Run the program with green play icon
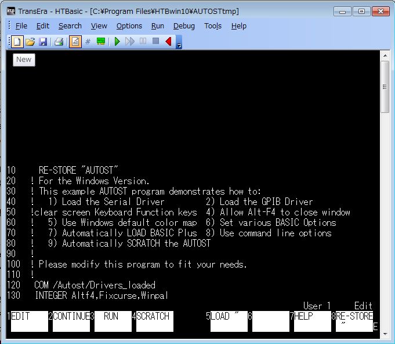395x344 pixels. [117, 42]
